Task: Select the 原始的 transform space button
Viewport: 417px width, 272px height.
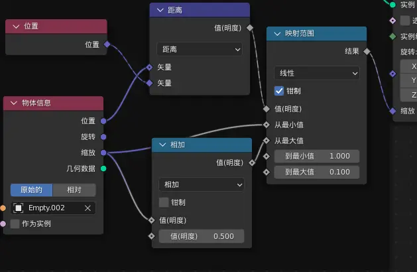Action: (31, 190)
